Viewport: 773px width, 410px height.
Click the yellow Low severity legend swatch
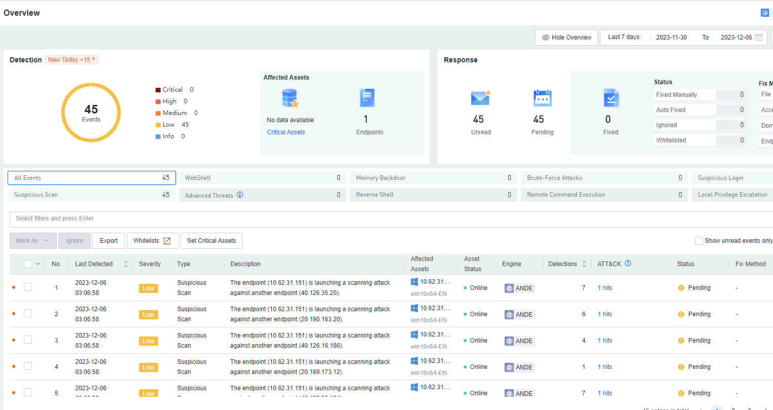pyautogui.click(x=158, y=125)
